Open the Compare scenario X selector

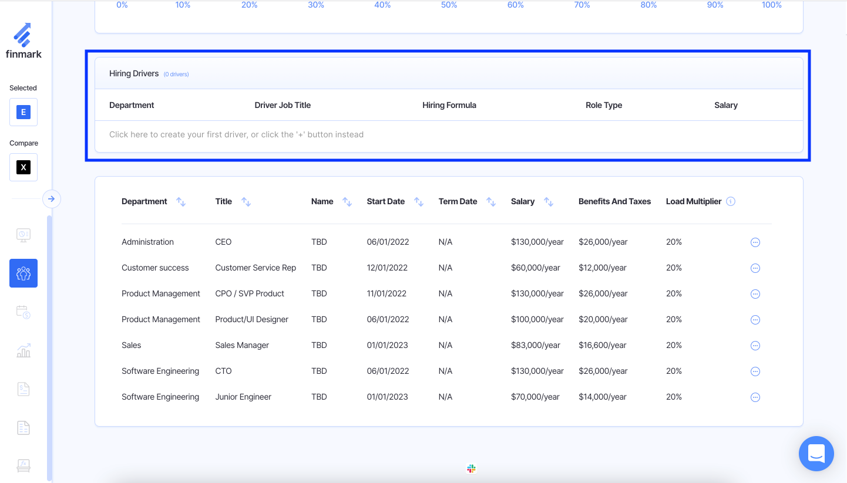(x=23, y=167)
